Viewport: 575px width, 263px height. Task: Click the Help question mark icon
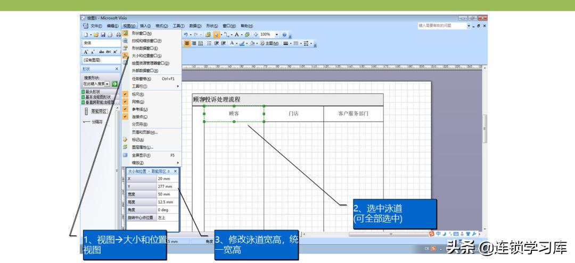[x=284, y=35]
